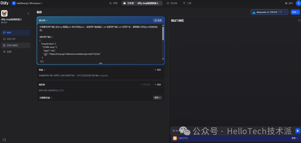Click the 知识库 book icon in top bar
The image size is (301, 143).
click(x=168, y=3)
